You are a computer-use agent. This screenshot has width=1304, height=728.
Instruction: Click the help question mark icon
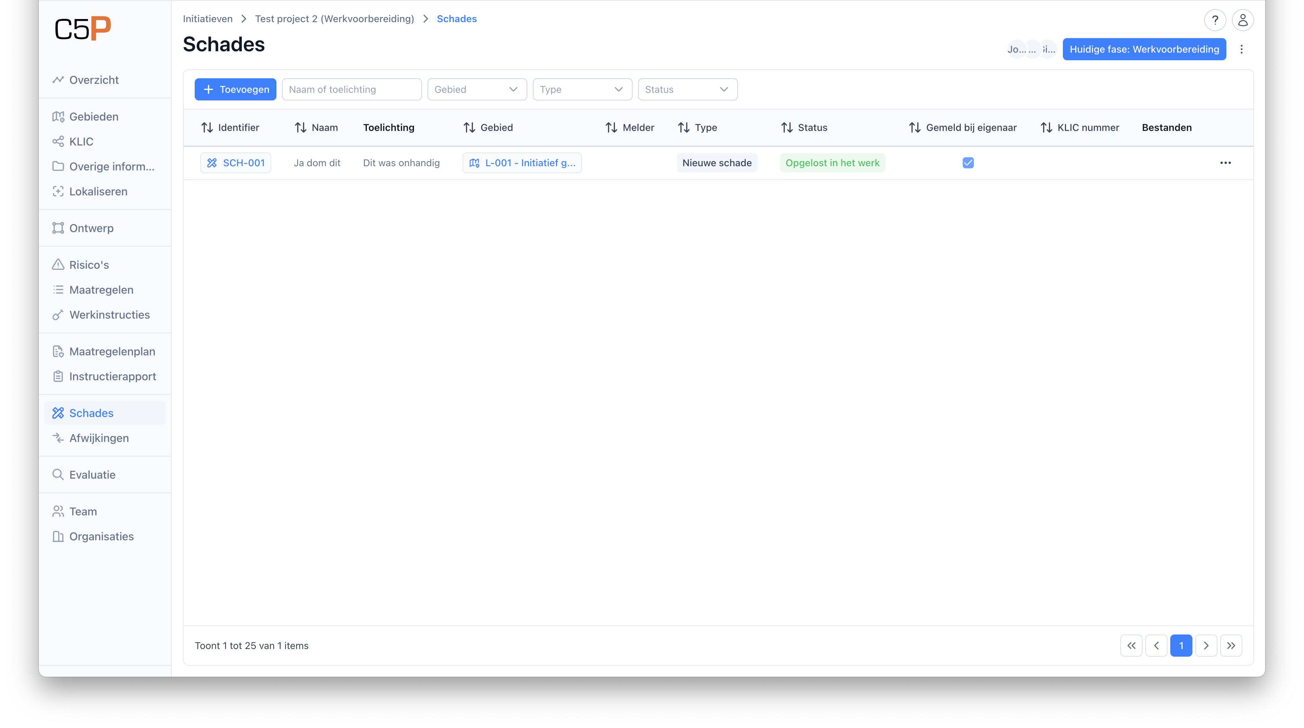pyautogui.click(x=1214, y=20)
